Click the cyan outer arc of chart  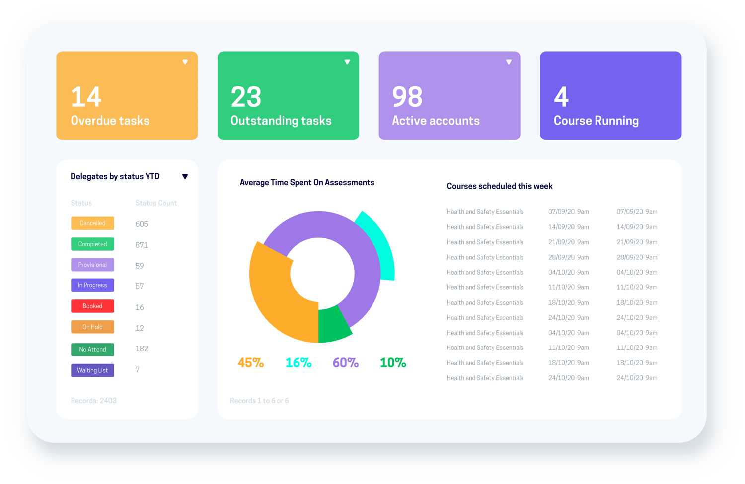pos(380,243)
